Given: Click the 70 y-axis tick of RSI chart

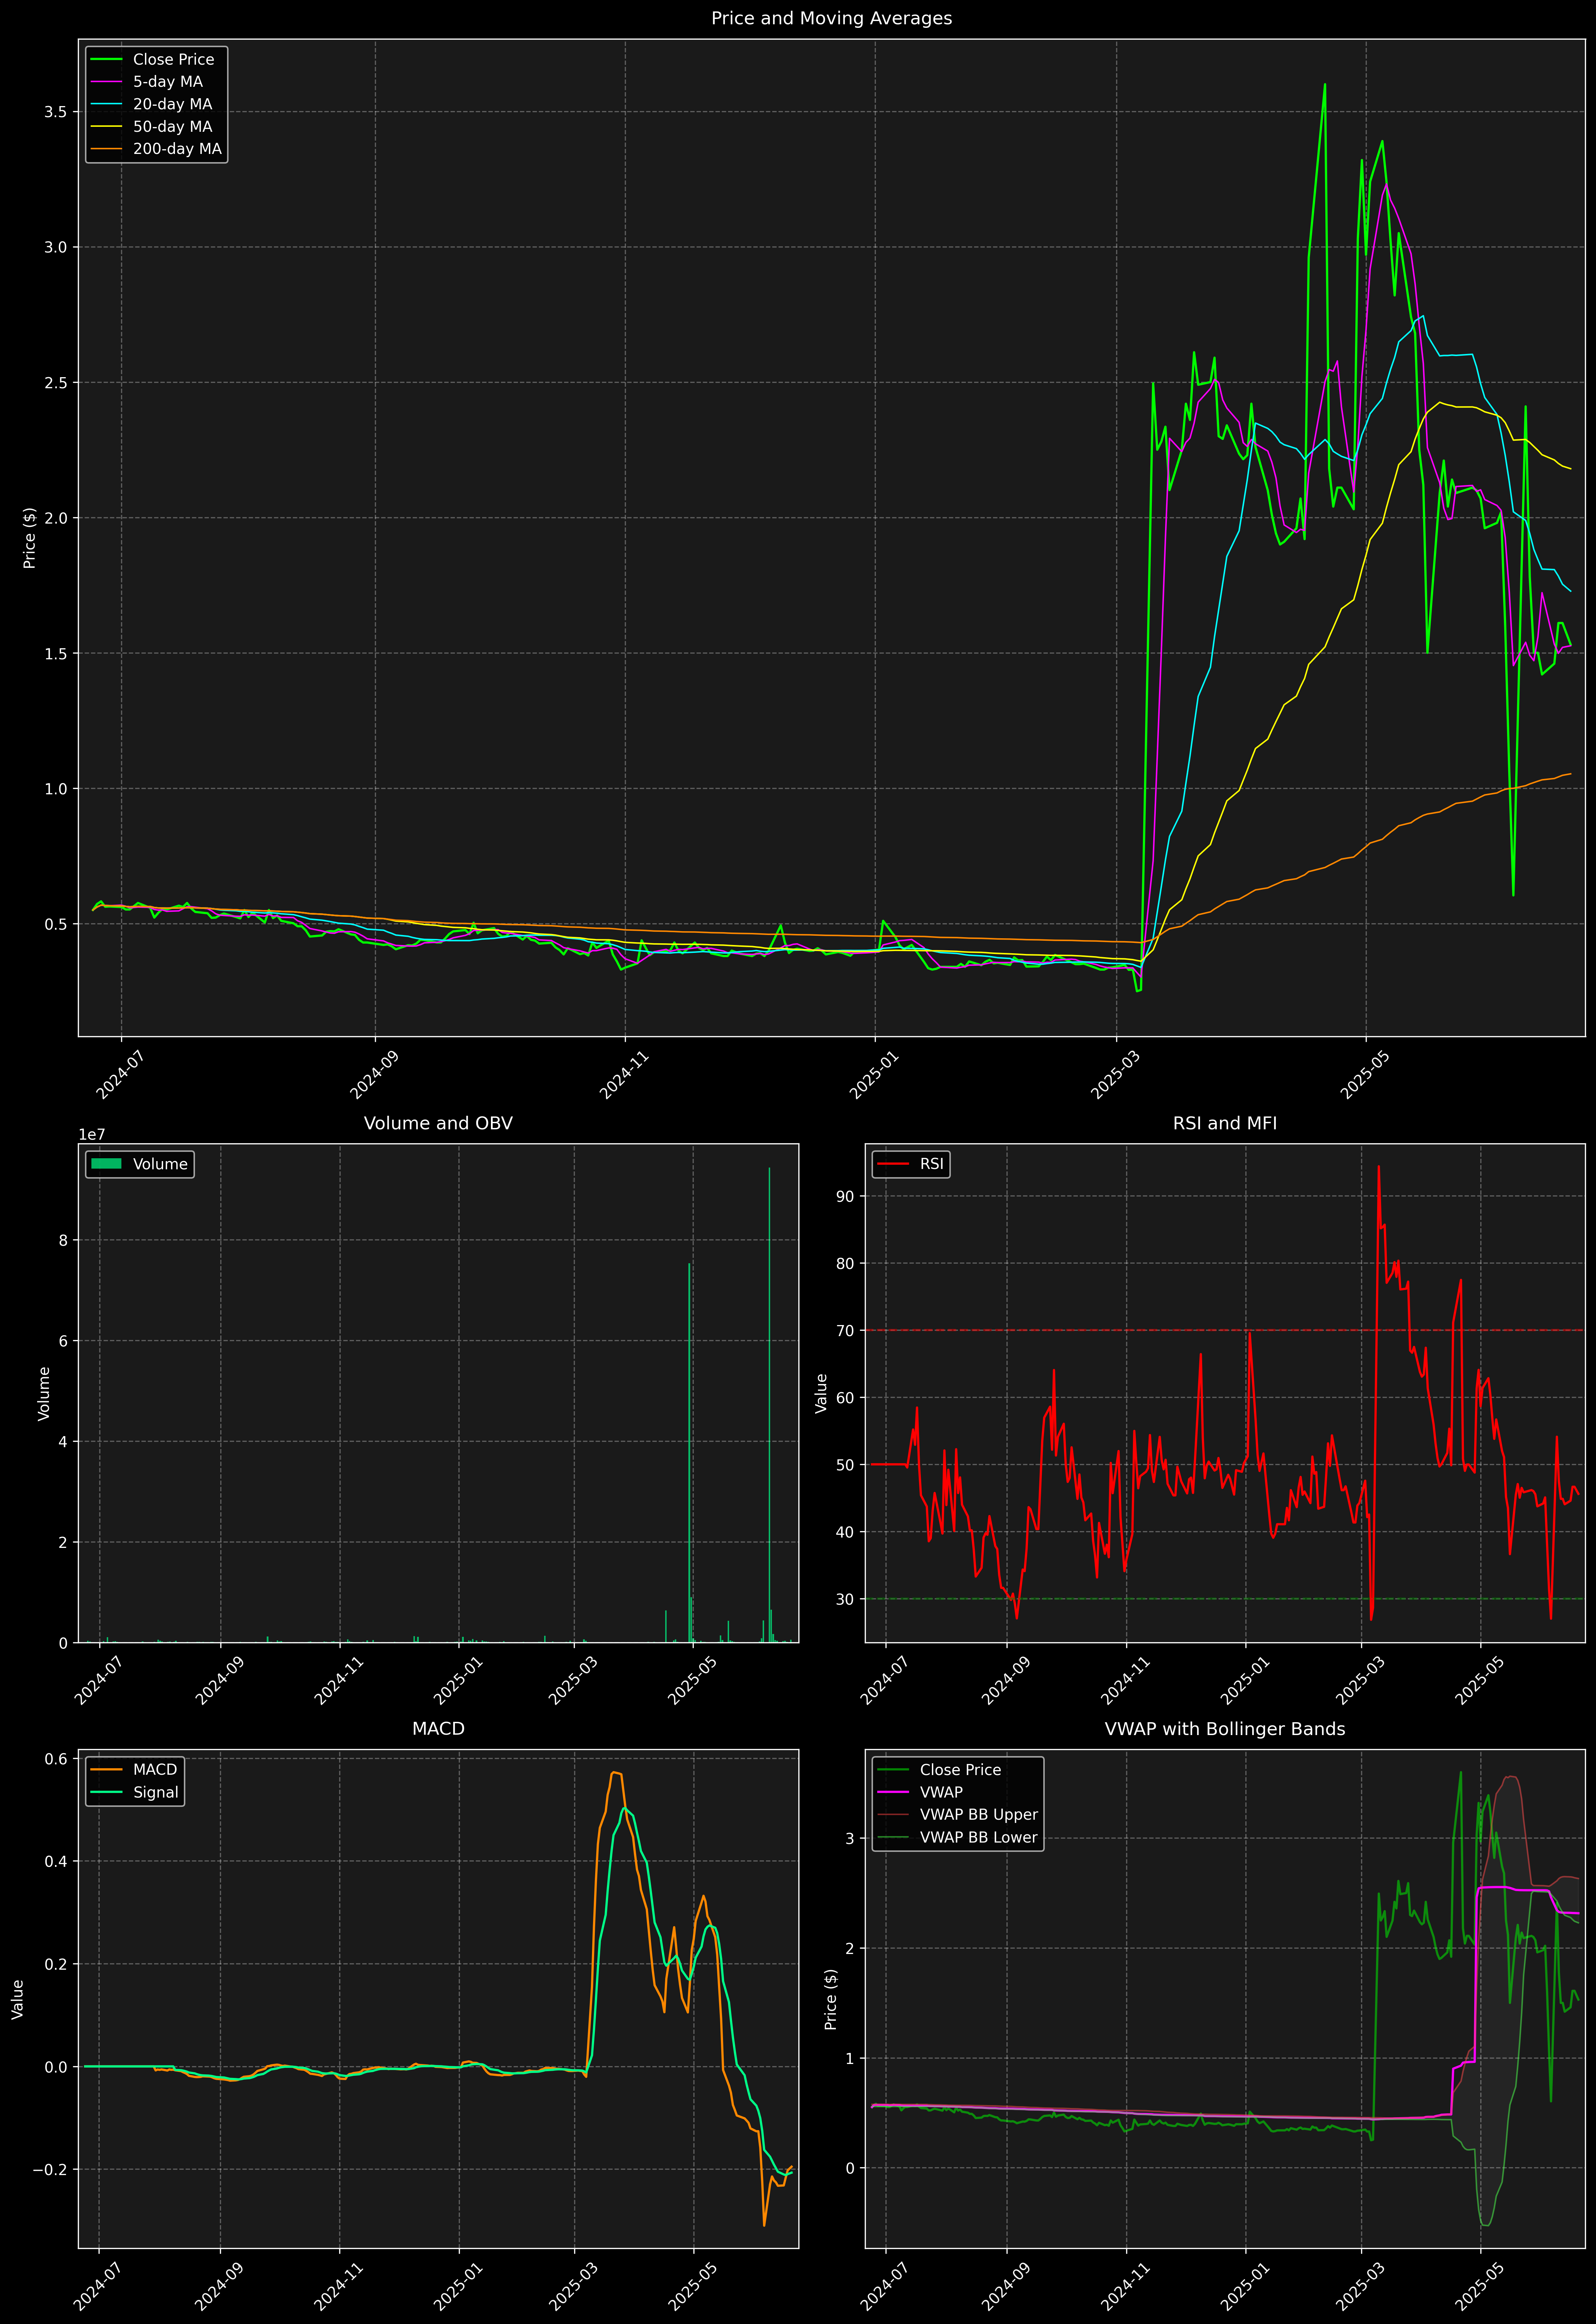Looking at the screenshot, I should click(x=846, y=1331).
